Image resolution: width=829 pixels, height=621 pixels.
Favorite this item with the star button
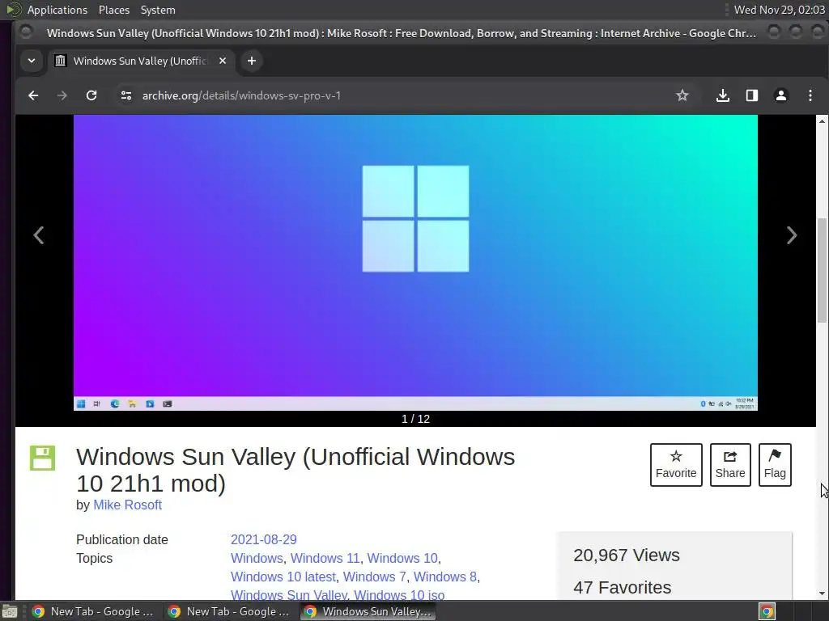[676, 465]
